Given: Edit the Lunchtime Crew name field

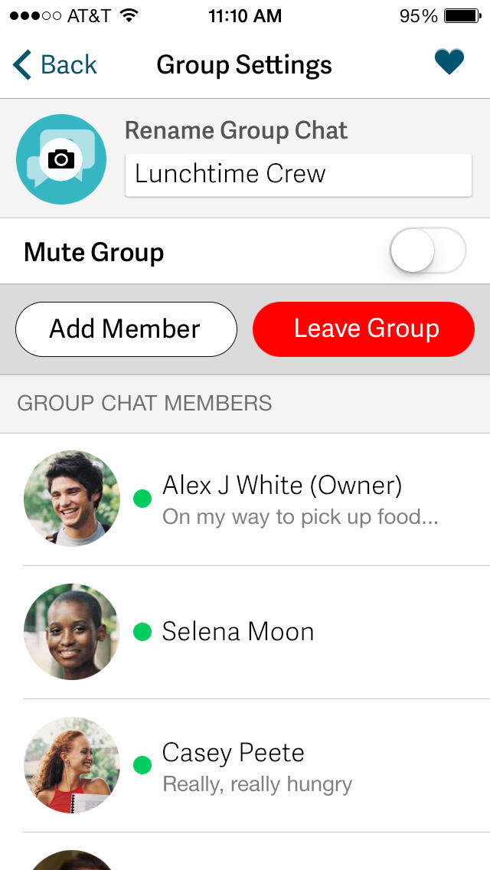Looking at the screenshot, I should tap(298, 175).
